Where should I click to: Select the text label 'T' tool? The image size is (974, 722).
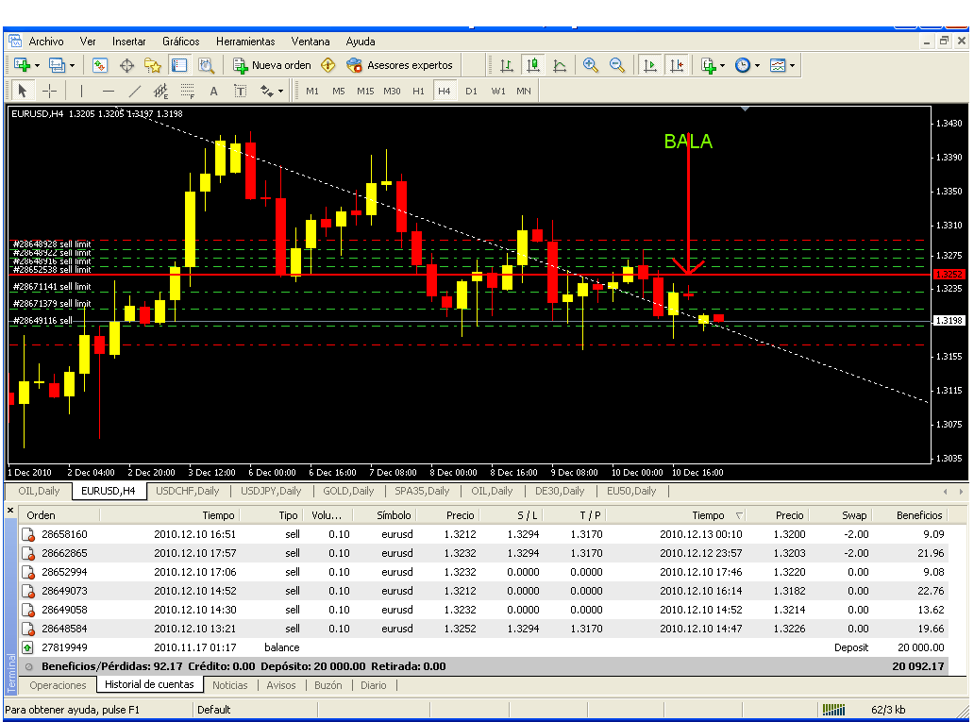click(x=241, y=92)
